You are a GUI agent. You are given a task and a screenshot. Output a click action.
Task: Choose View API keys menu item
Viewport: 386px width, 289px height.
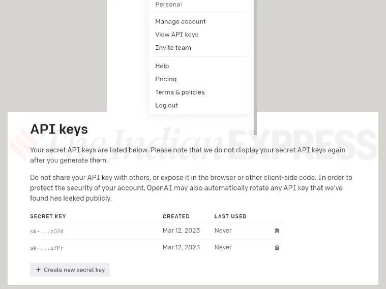[x=176, y=35]
